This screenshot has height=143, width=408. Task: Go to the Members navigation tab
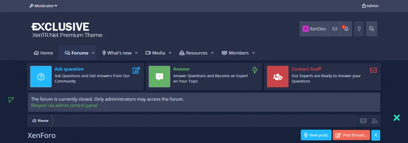[235, 53]
